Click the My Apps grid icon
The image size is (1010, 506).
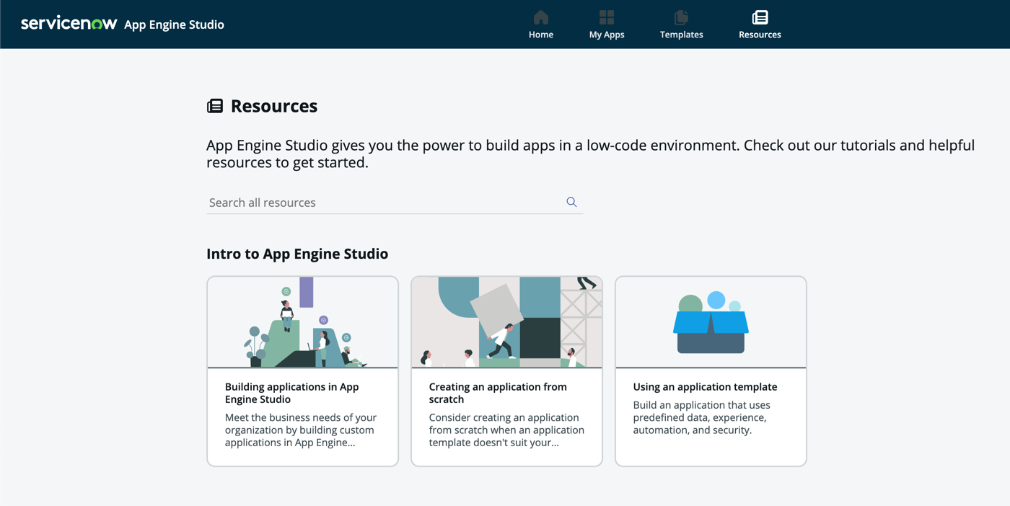pyautogui.click(x=607, y=17)
